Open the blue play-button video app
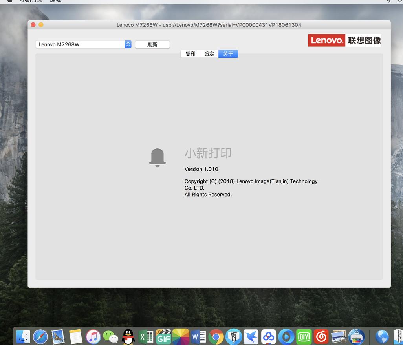 click(x=286, y=336)
